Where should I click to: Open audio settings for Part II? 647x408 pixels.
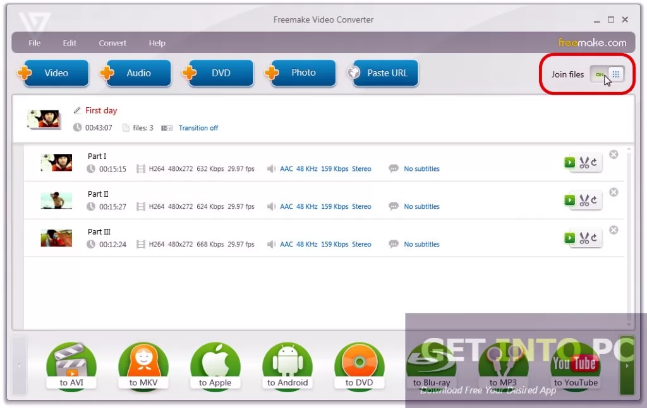click(x=325, y=207)
